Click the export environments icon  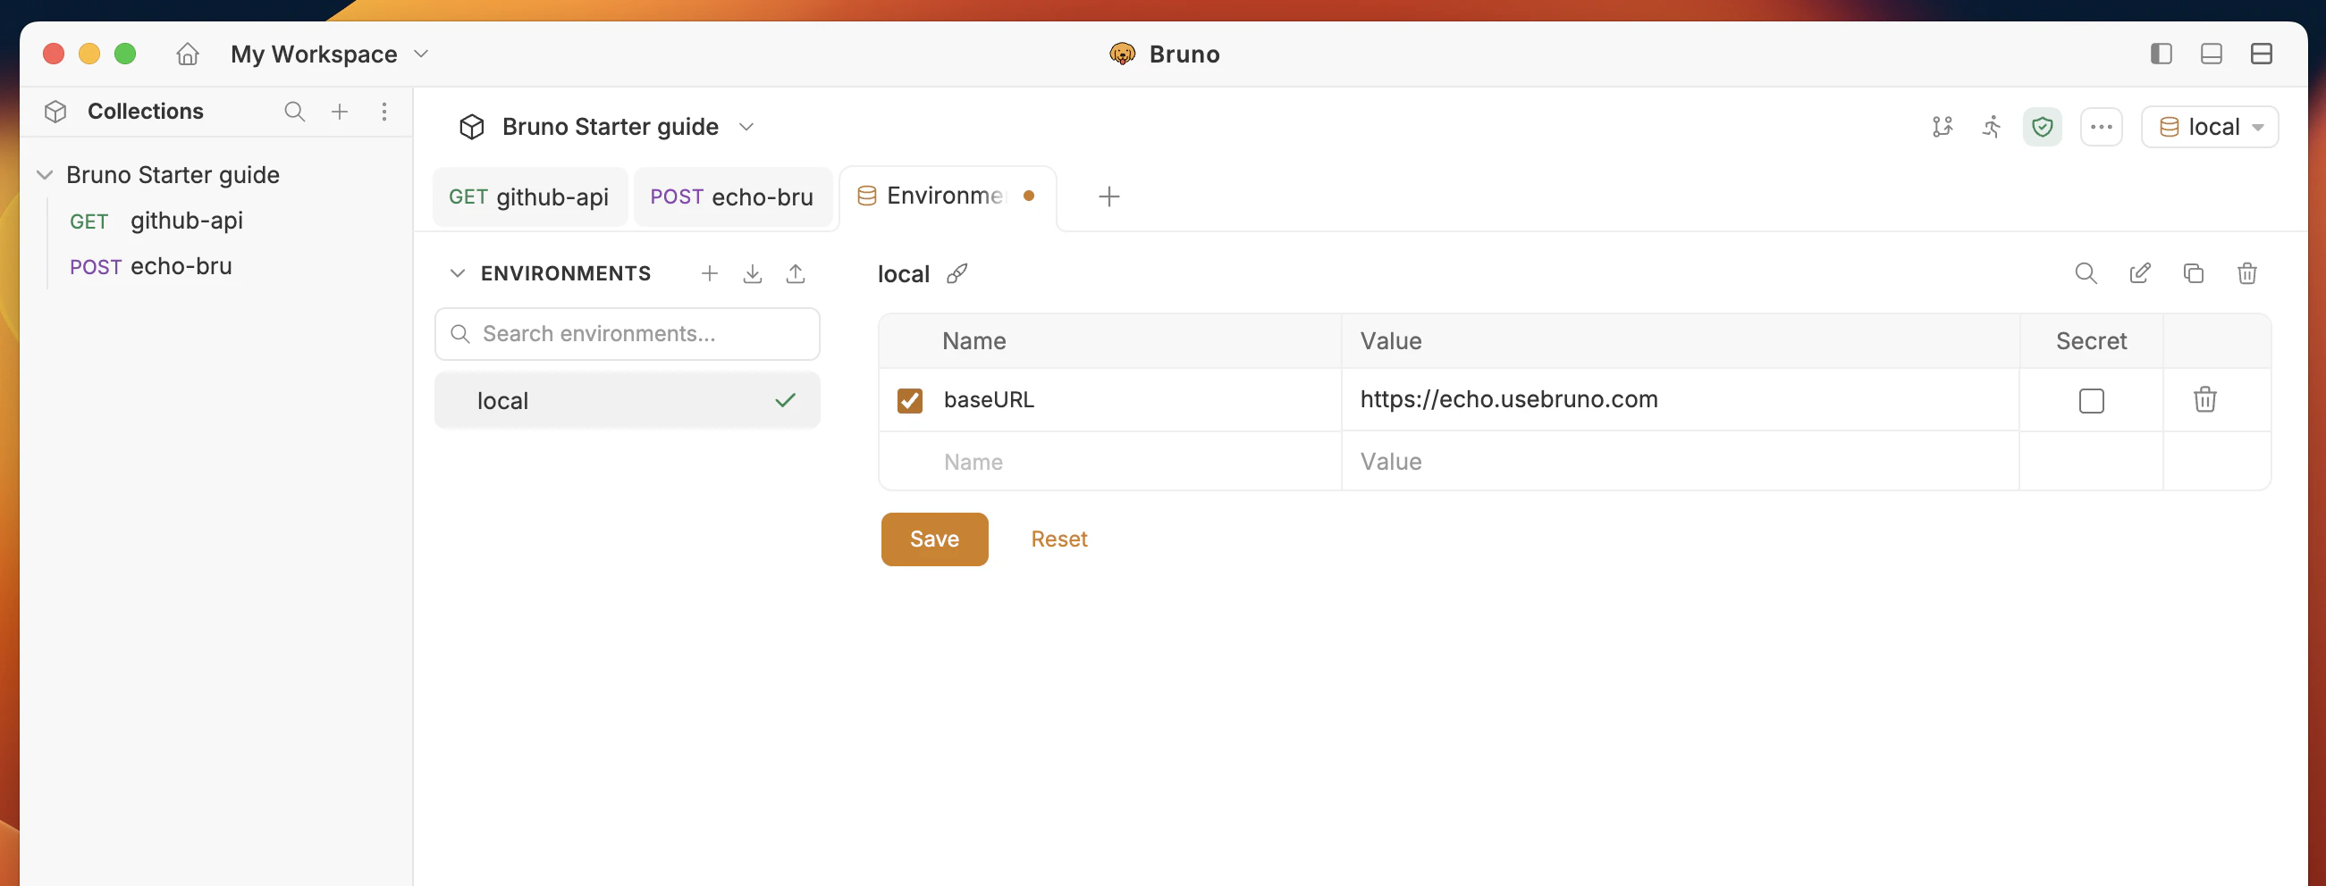coord(796,273)
